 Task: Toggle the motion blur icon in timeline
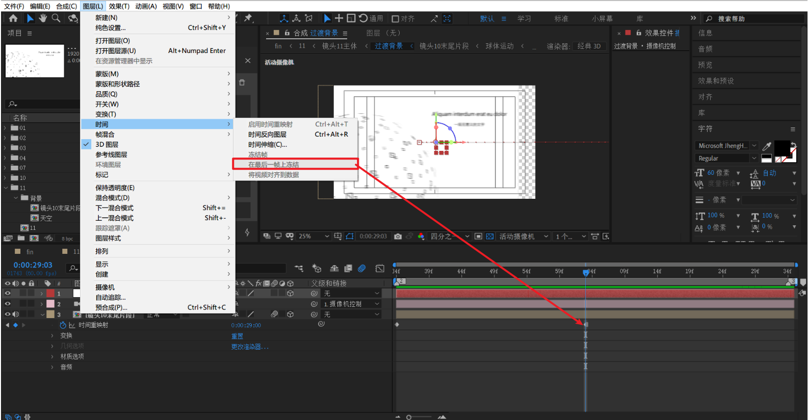(x=362, y=269)
